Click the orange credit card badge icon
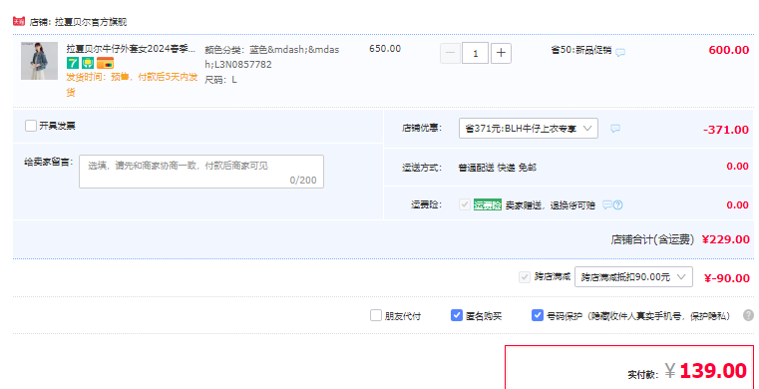 click(105, 63)
